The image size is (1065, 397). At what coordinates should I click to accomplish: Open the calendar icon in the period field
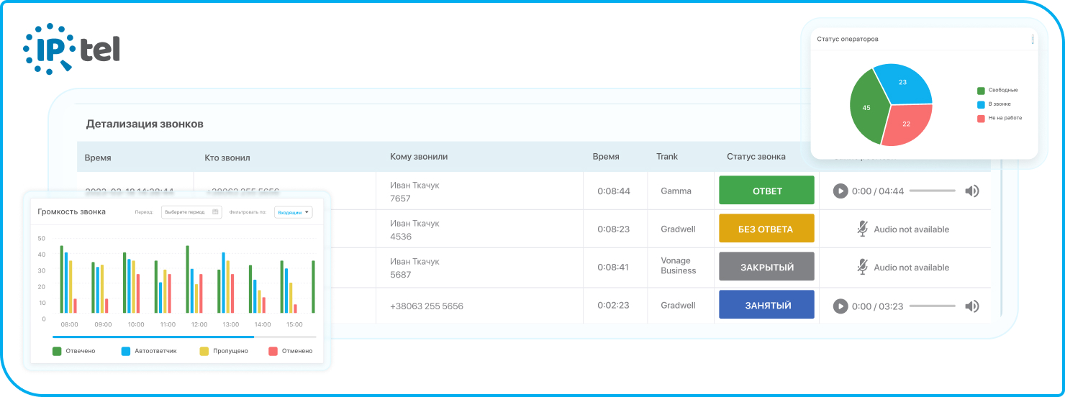point(215,212)
